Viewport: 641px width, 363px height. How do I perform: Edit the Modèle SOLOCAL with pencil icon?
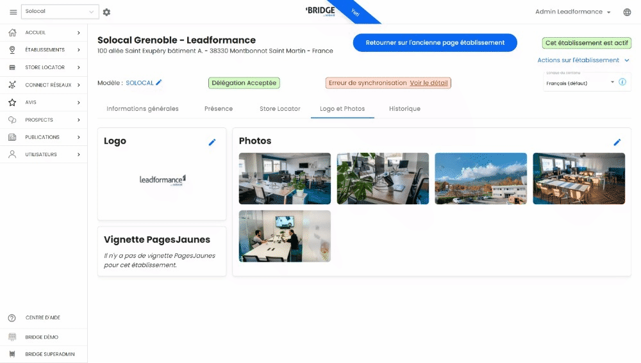click(159, 83)
